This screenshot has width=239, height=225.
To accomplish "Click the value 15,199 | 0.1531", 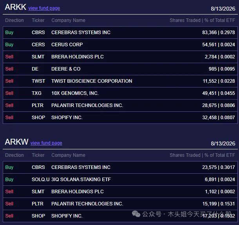I will pos(219,204).
